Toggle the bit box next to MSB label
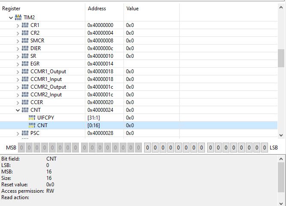 21,148
